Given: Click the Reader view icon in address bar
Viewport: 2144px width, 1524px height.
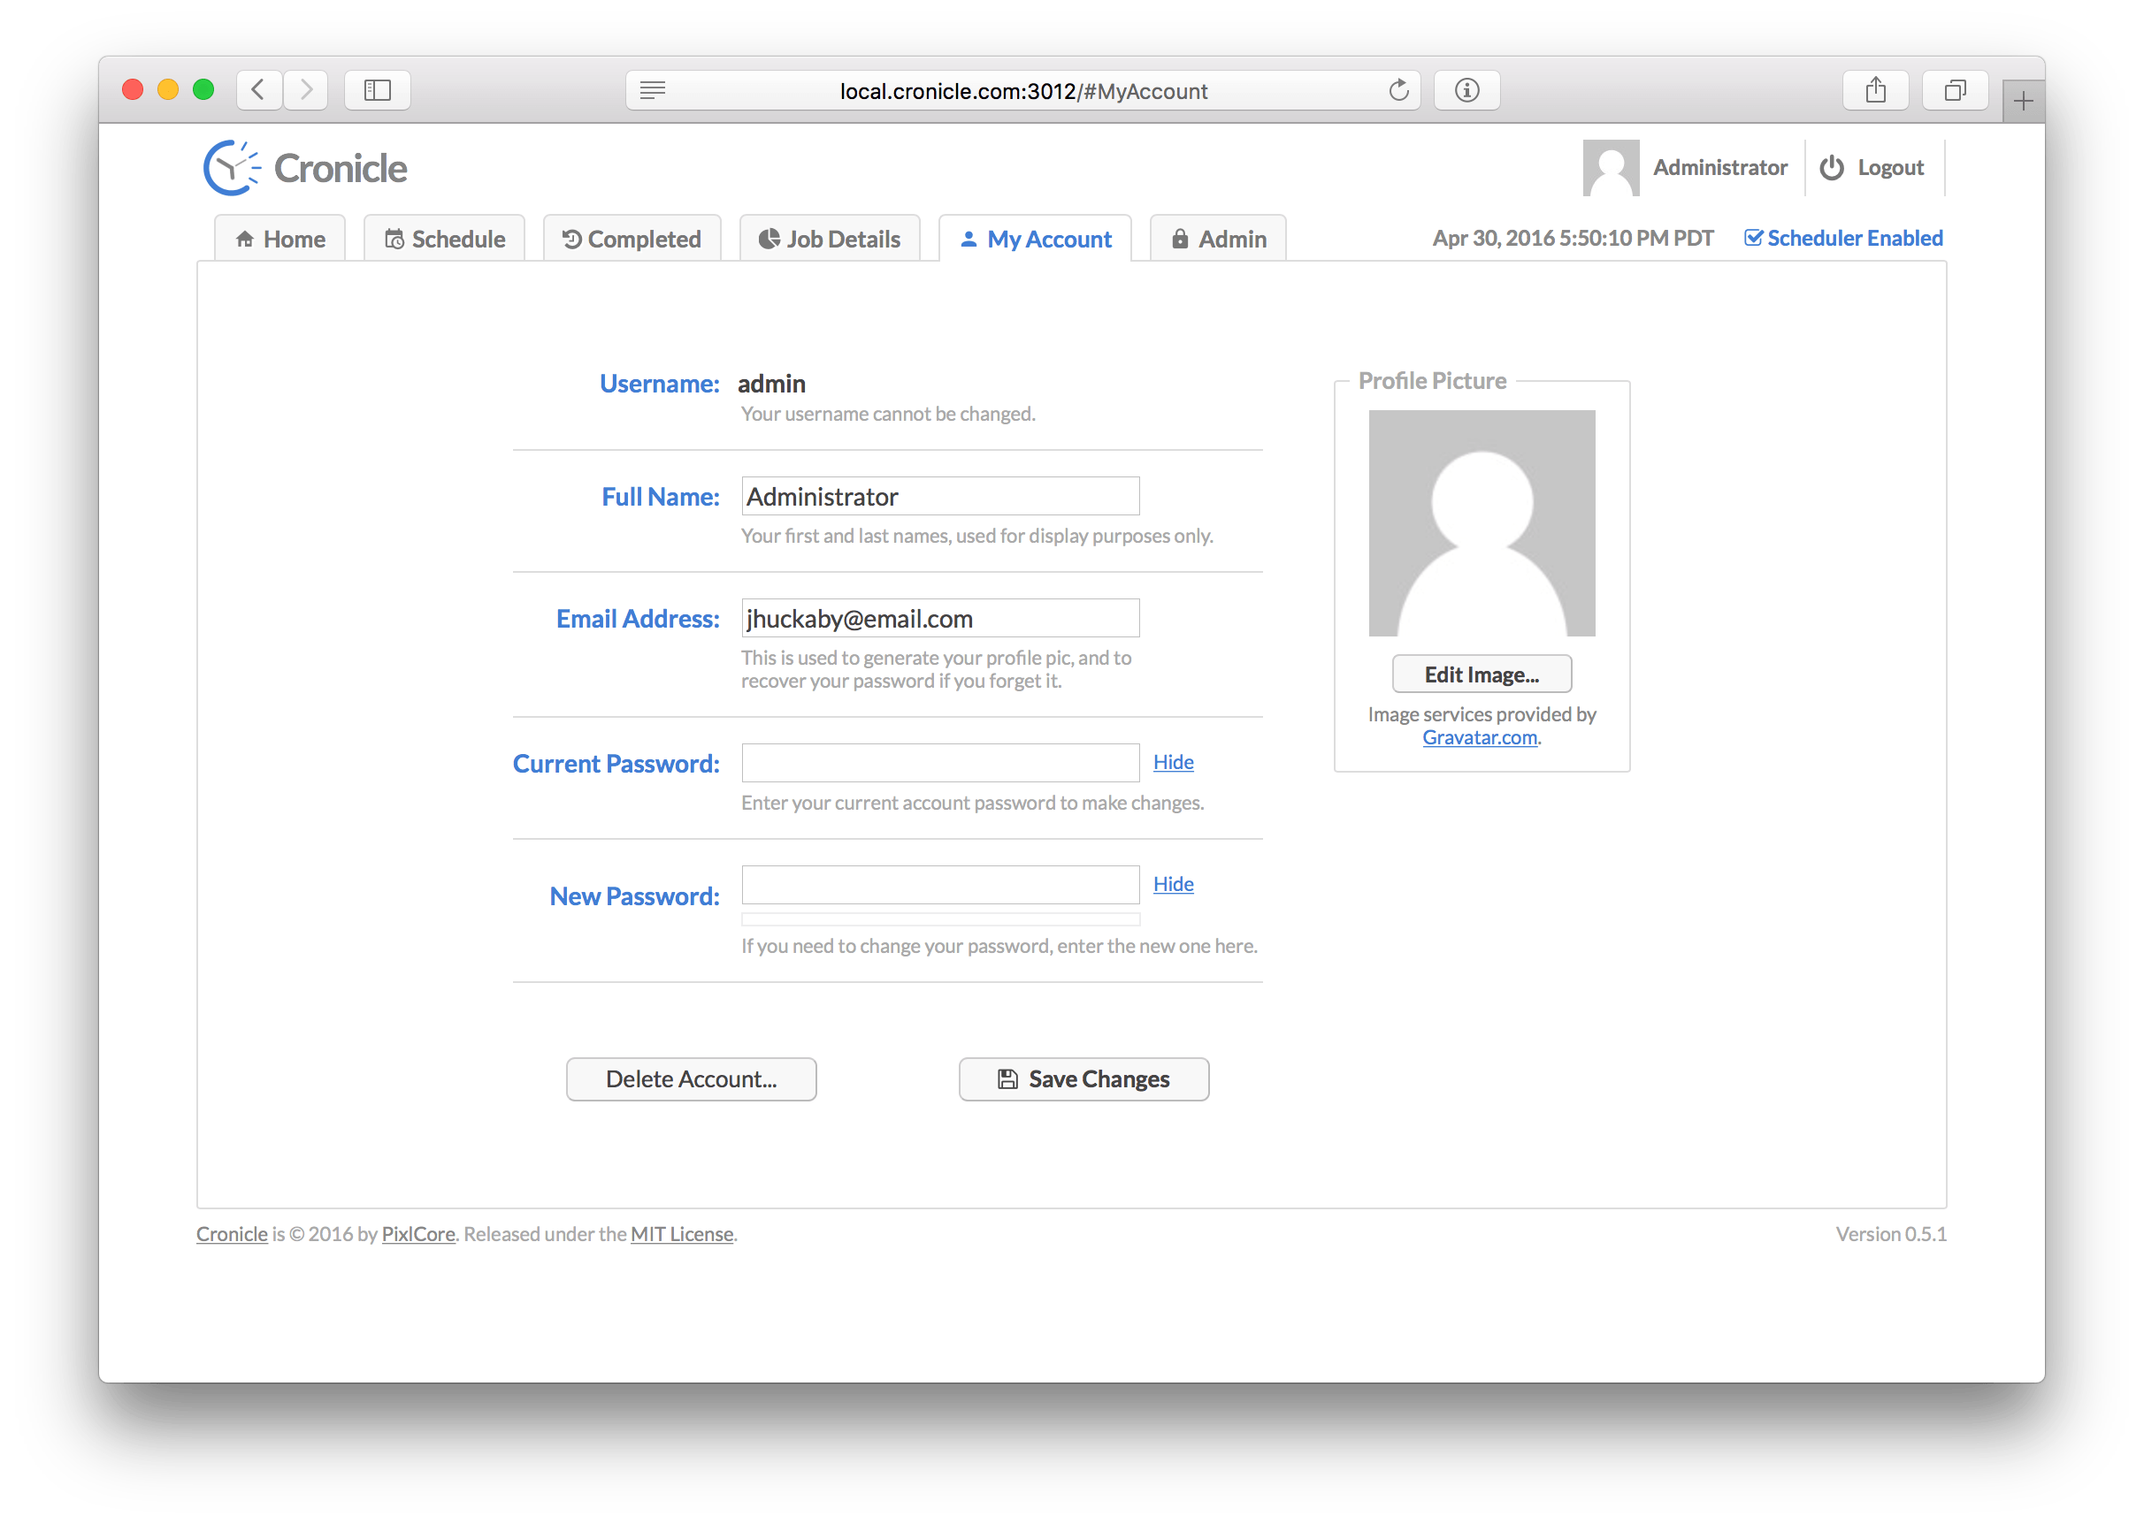Looking at the screenshot, I should point(653,91).
